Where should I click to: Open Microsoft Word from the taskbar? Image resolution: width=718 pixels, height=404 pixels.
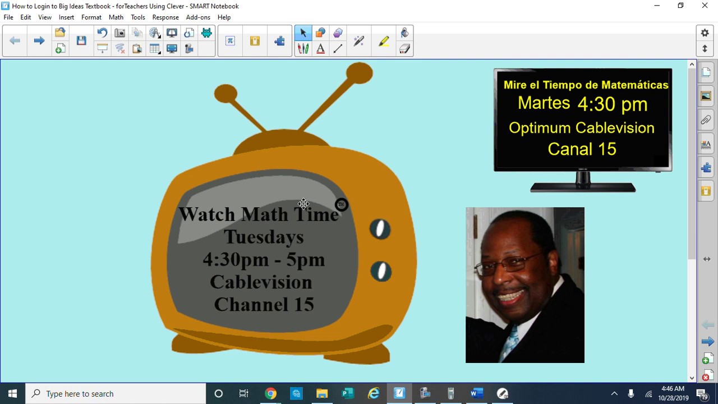tap(477, 393)
